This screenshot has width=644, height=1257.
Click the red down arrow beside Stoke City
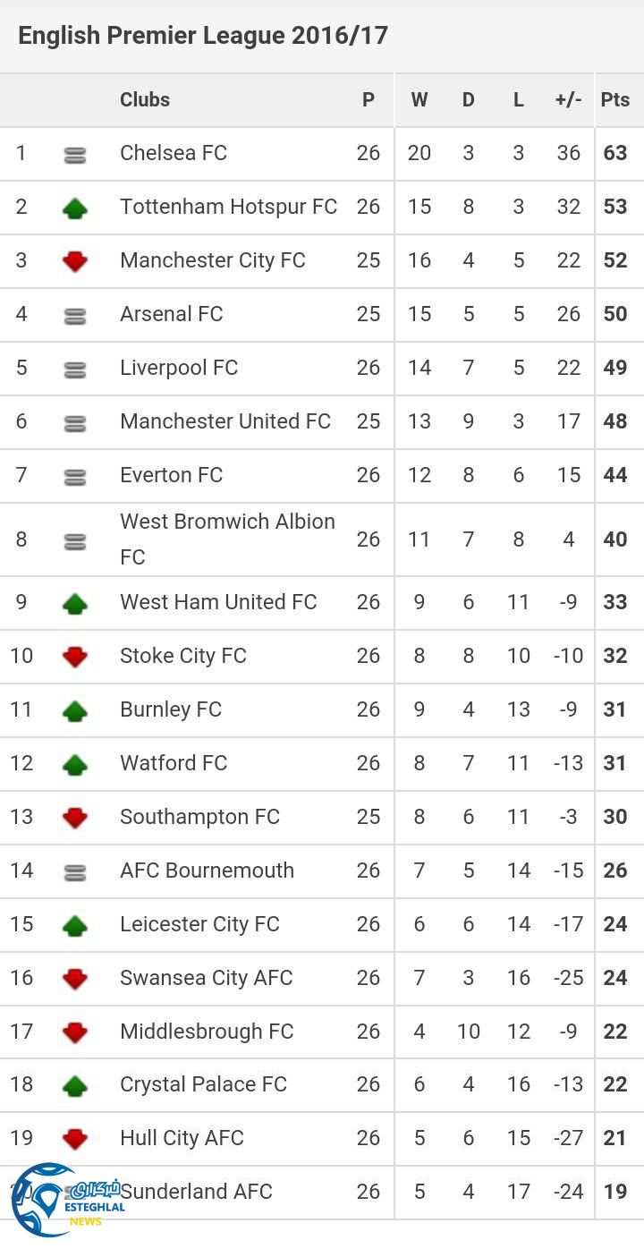coord(75,657)
